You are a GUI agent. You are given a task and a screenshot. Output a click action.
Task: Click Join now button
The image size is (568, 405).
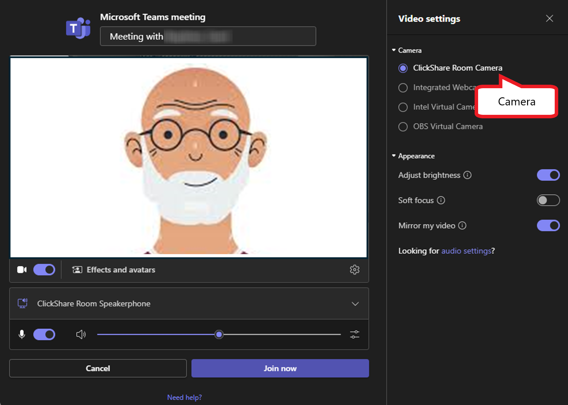[280, 368]
